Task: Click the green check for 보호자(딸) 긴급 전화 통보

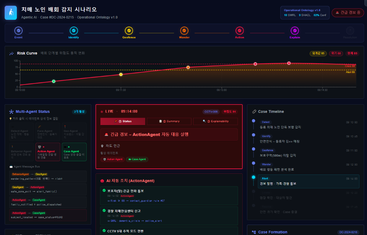Action: (104, 191)
